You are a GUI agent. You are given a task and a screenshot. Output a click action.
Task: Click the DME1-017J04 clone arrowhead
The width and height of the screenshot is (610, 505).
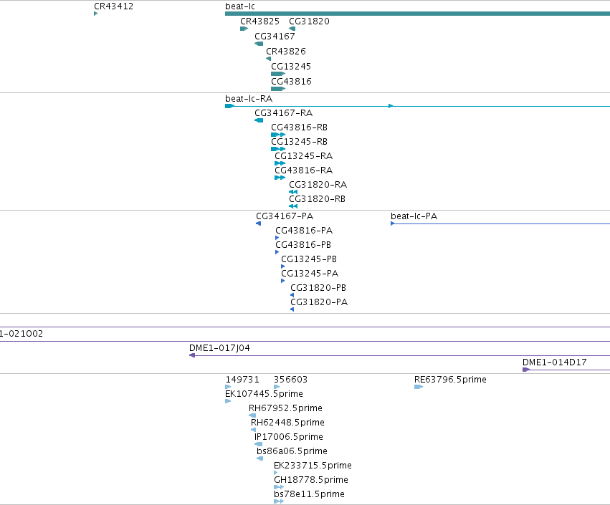[x=192, y=355]
